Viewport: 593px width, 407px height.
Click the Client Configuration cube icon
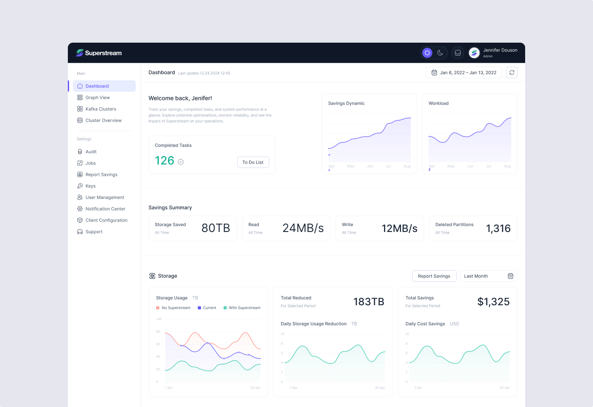click(80, 220)
